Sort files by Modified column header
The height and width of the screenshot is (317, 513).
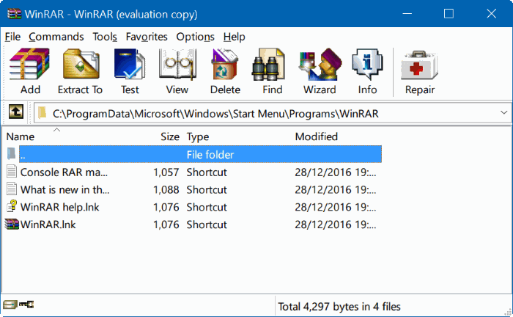(x=317, y=136)
